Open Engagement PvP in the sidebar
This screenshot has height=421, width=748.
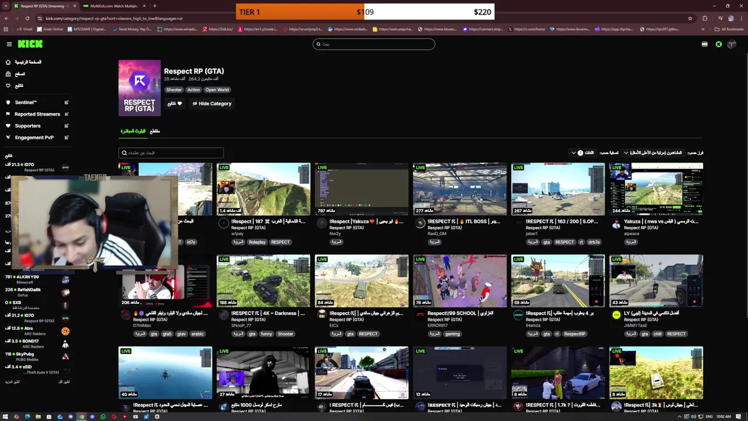coord(29,137)
